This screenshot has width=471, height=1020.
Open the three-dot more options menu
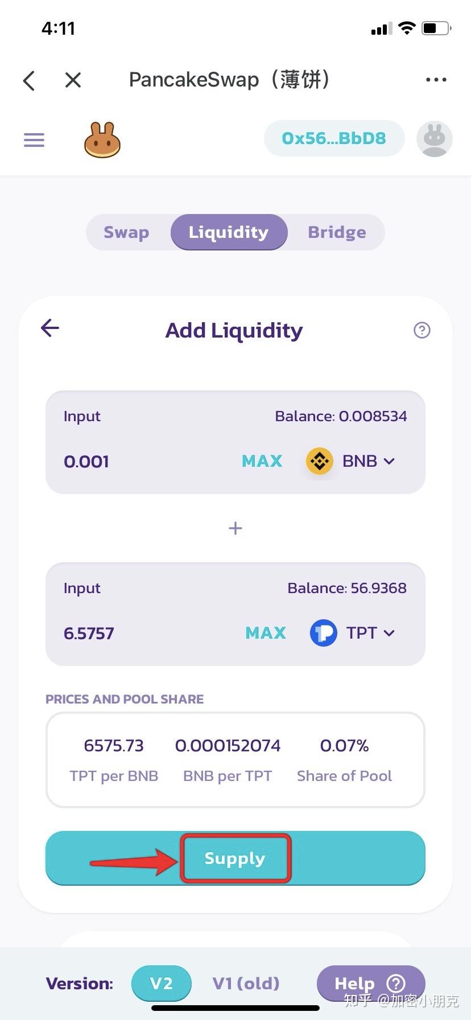click(x=436, y=80)
